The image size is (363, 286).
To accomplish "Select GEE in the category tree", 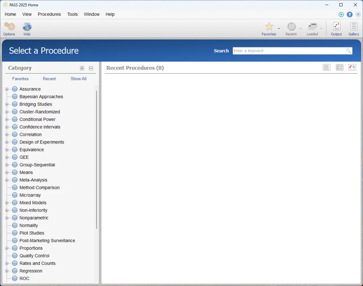I will coord(24,157).
